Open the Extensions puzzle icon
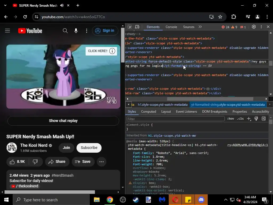Screen dimensions: 273x205 pos(234,17)
